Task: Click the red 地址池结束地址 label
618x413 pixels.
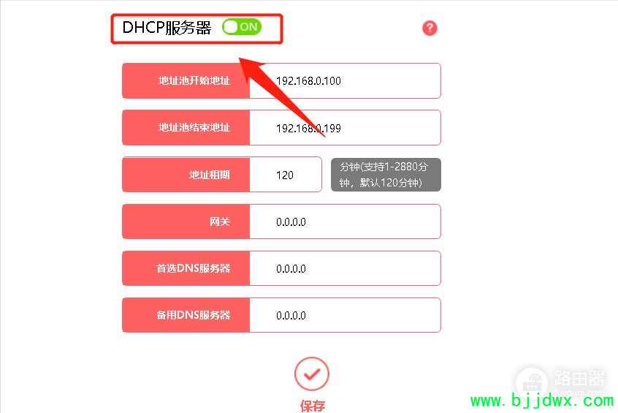Action: 186,128
